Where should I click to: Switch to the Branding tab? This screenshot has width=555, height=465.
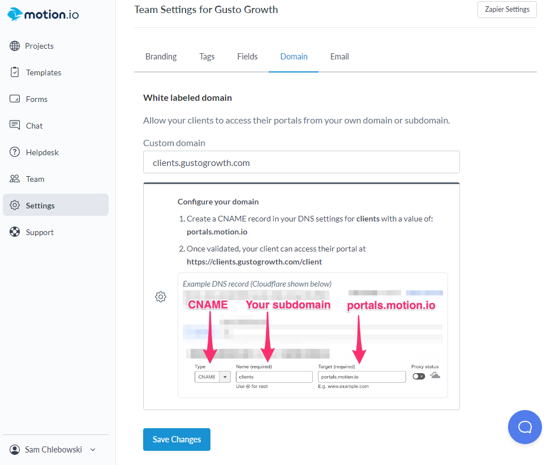(x=161, y=57)
